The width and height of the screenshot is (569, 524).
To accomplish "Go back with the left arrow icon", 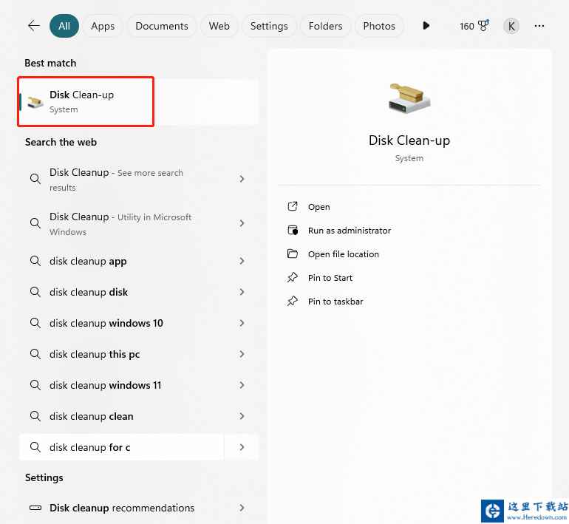I will click(x=33, y=26).
